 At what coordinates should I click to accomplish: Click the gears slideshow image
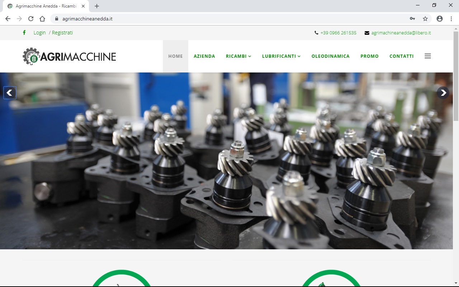[226, 161]
